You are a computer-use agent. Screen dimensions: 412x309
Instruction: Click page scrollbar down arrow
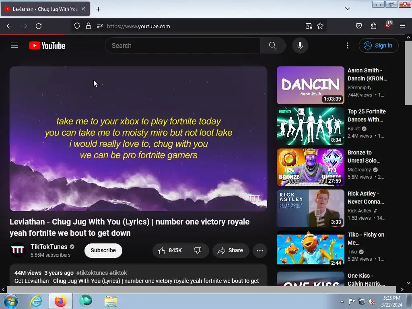408,283
